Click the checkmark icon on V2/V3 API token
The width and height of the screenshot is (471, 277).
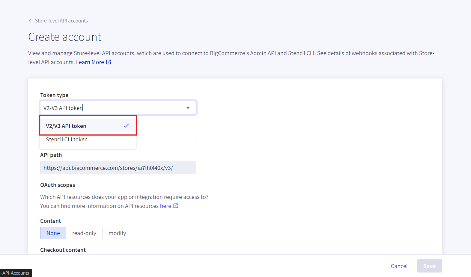126,126
